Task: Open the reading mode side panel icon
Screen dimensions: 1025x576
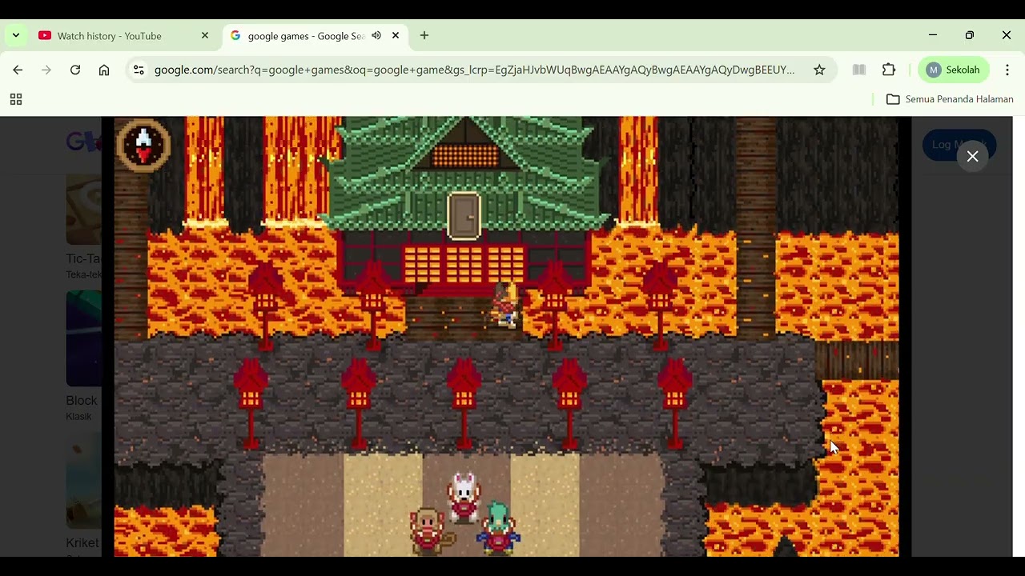Action: click(x=859, y=70)
